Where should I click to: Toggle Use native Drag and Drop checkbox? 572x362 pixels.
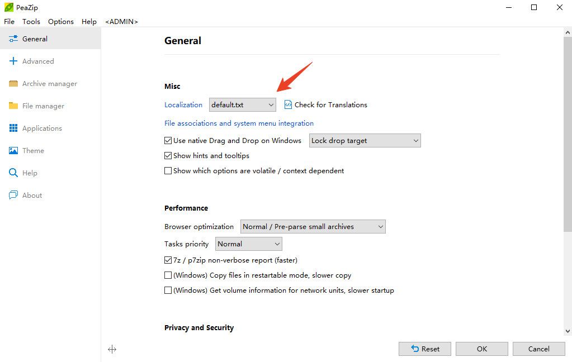pyautogui.click(x=168, y=141)
